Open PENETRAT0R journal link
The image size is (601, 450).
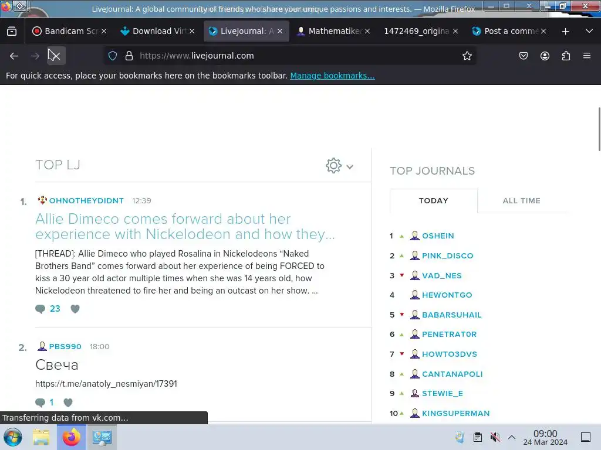(449, 335)
